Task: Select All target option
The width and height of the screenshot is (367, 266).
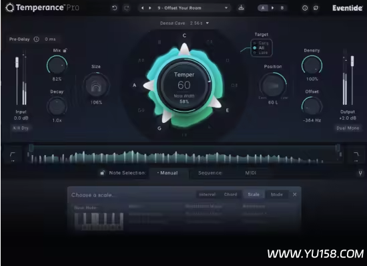Action: [259, 48]
